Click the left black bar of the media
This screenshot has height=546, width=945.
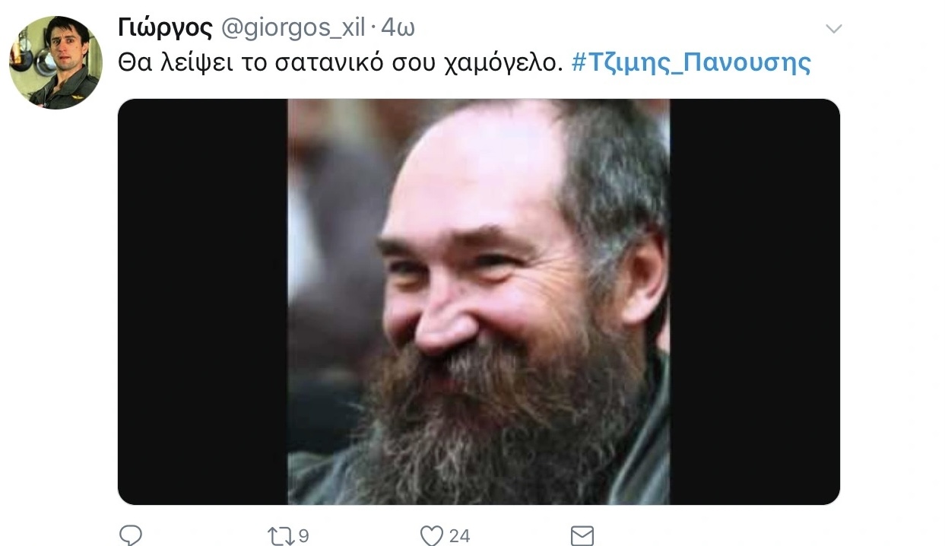point(203,302)
